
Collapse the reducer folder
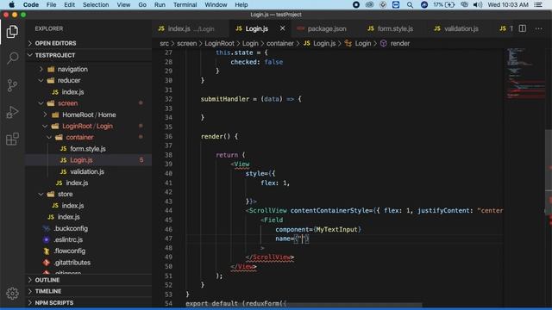[41, 80]
